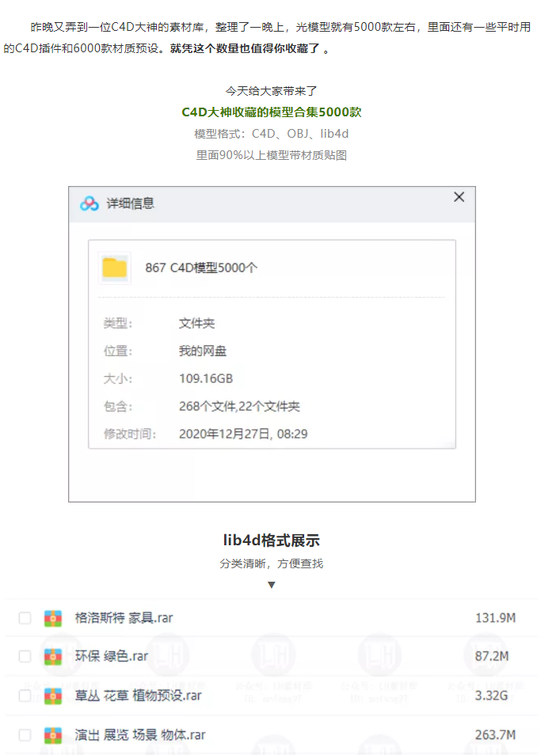541x755 pixels.
Task: Tick checkbox for 格洛斯特 家具.rar
Action: coord(25,618)
